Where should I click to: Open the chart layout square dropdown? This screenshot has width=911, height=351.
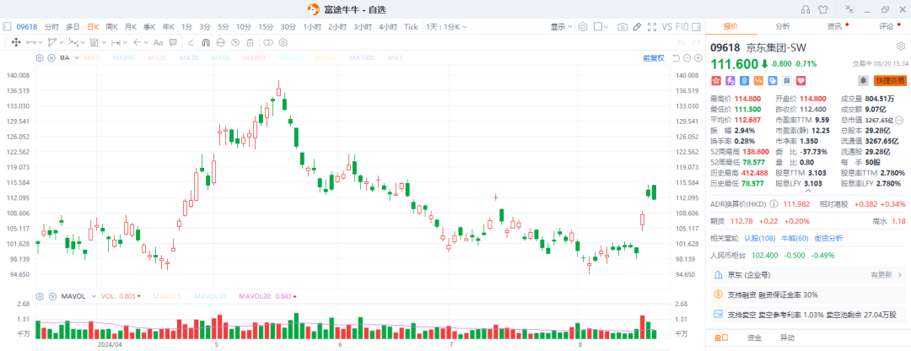(x=601, y=27)
